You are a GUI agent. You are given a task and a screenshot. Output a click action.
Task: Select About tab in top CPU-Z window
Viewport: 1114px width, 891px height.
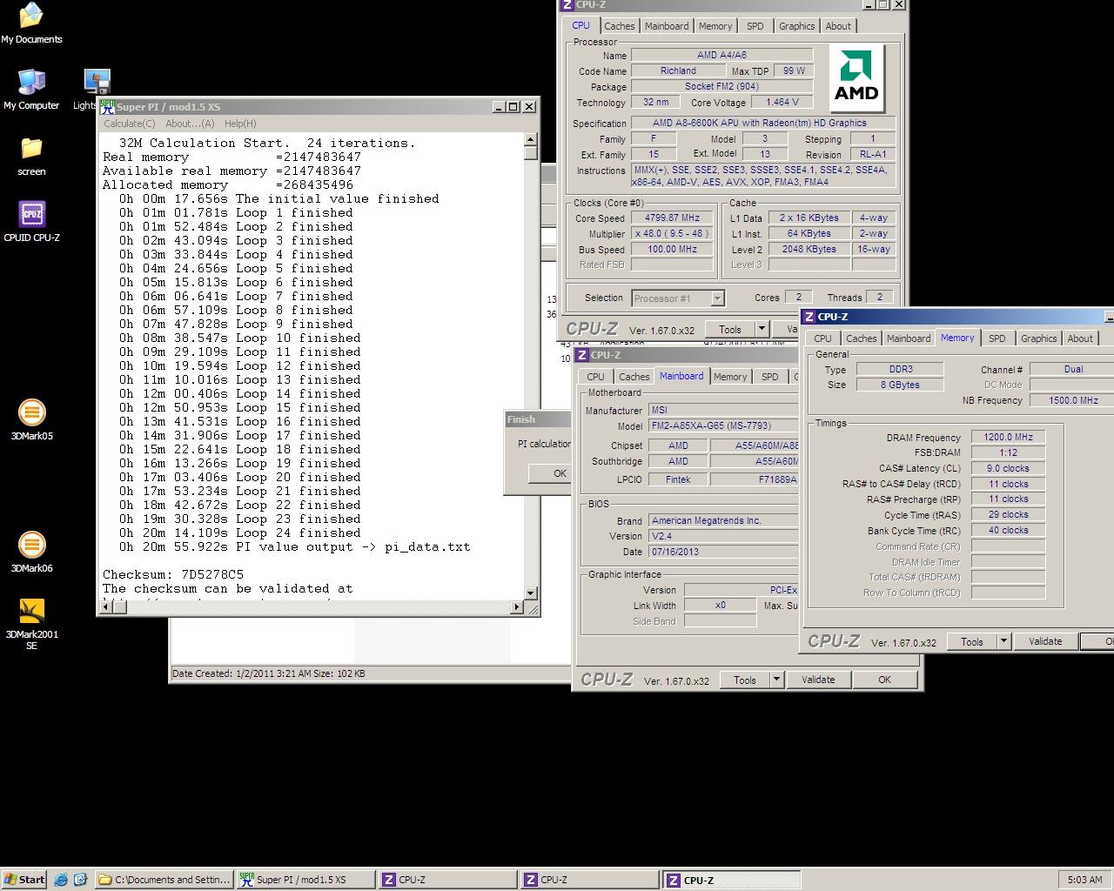tap(838, 26)
